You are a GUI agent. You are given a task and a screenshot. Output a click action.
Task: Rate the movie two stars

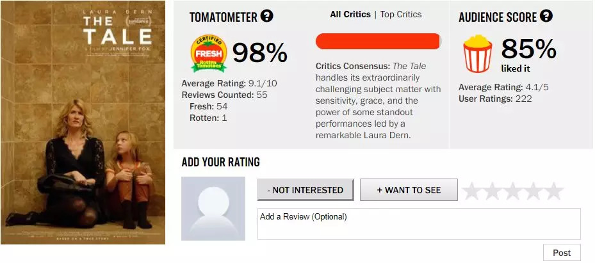point(493,191)
